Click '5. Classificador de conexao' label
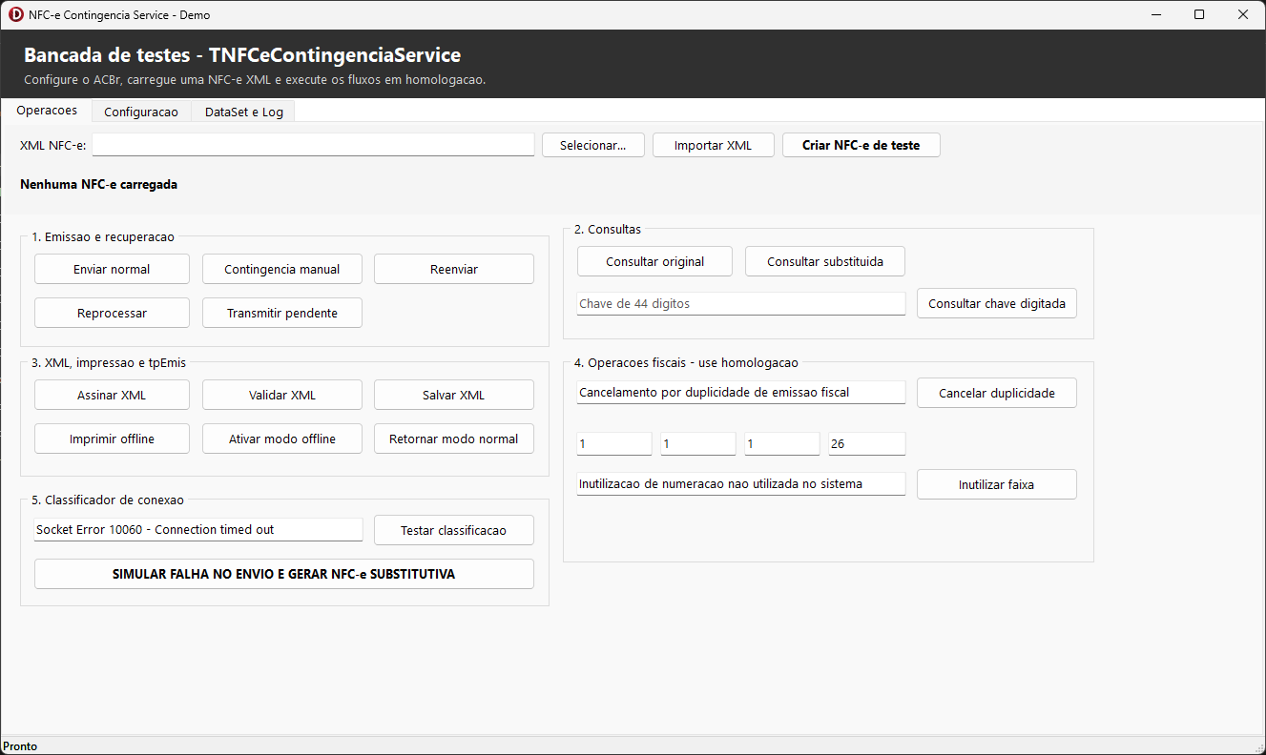Screen dimensions: 1266x755 pyautogui.click(x=108, y=500)
